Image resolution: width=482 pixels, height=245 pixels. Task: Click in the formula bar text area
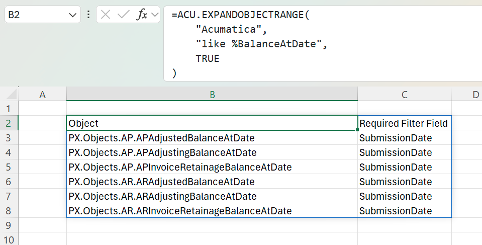point(323,43)
